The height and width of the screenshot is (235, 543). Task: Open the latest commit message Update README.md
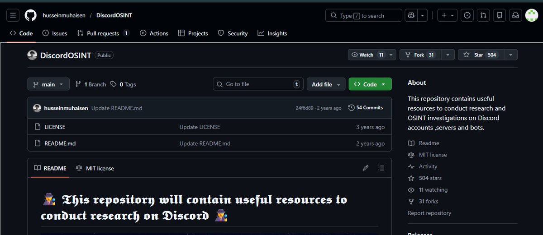coord(117,108)
